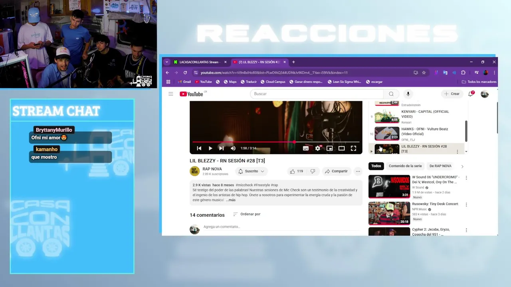Open Rusowsky Tiny Desk Concert thumbnail
The height and width of the screenshot is (287, 511).
[x=389, y=213]
